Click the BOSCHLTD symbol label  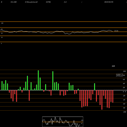click(x=109, y=2)
